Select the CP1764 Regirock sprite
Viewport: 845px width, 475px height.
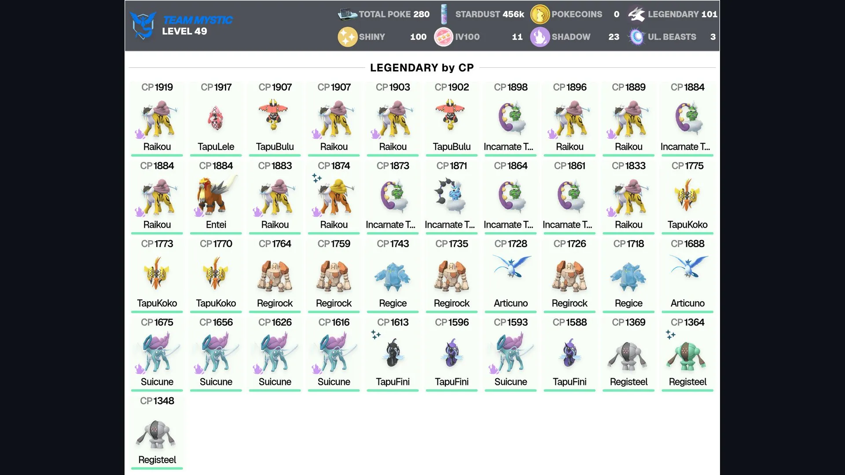[275, 276]
